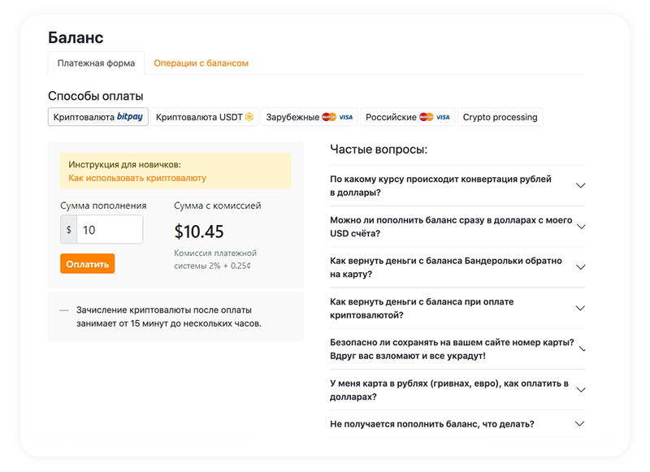
Task: Click the Сумма пополнения input field
Action: coord(109,230)
